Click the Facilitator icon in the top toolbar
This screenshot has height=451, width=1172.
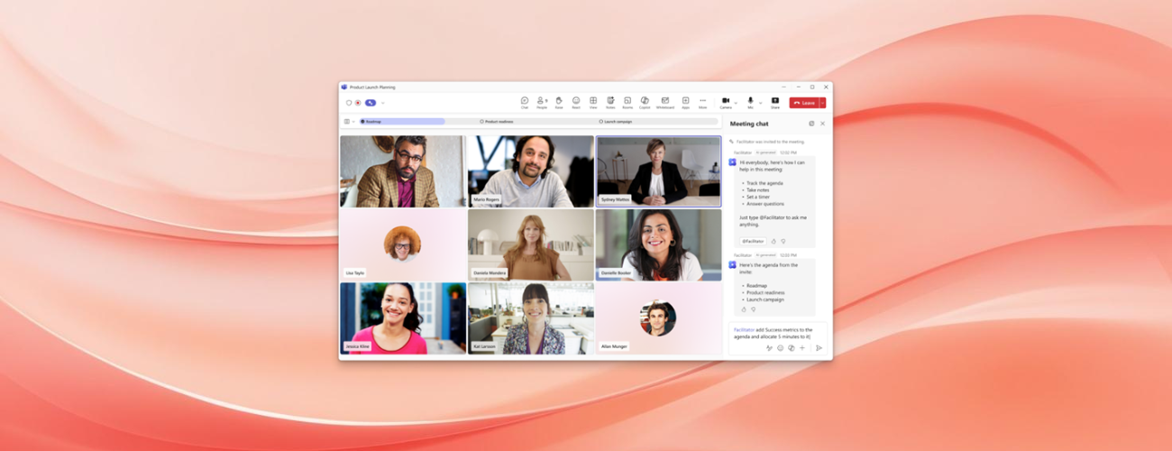pos(371,103)
